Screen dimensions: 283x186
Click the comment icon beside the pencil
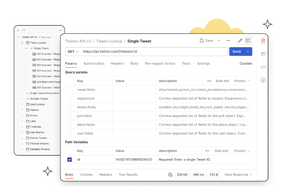click(248, 41)
